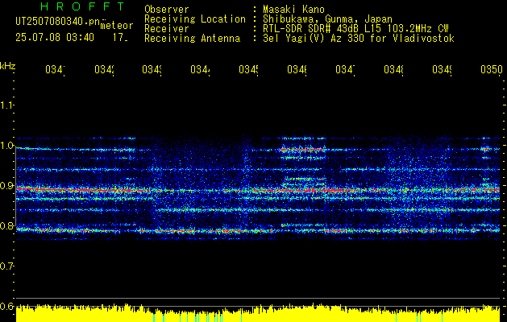Click the 3el Yagi(V) Az 330 text

pos(359,39)
